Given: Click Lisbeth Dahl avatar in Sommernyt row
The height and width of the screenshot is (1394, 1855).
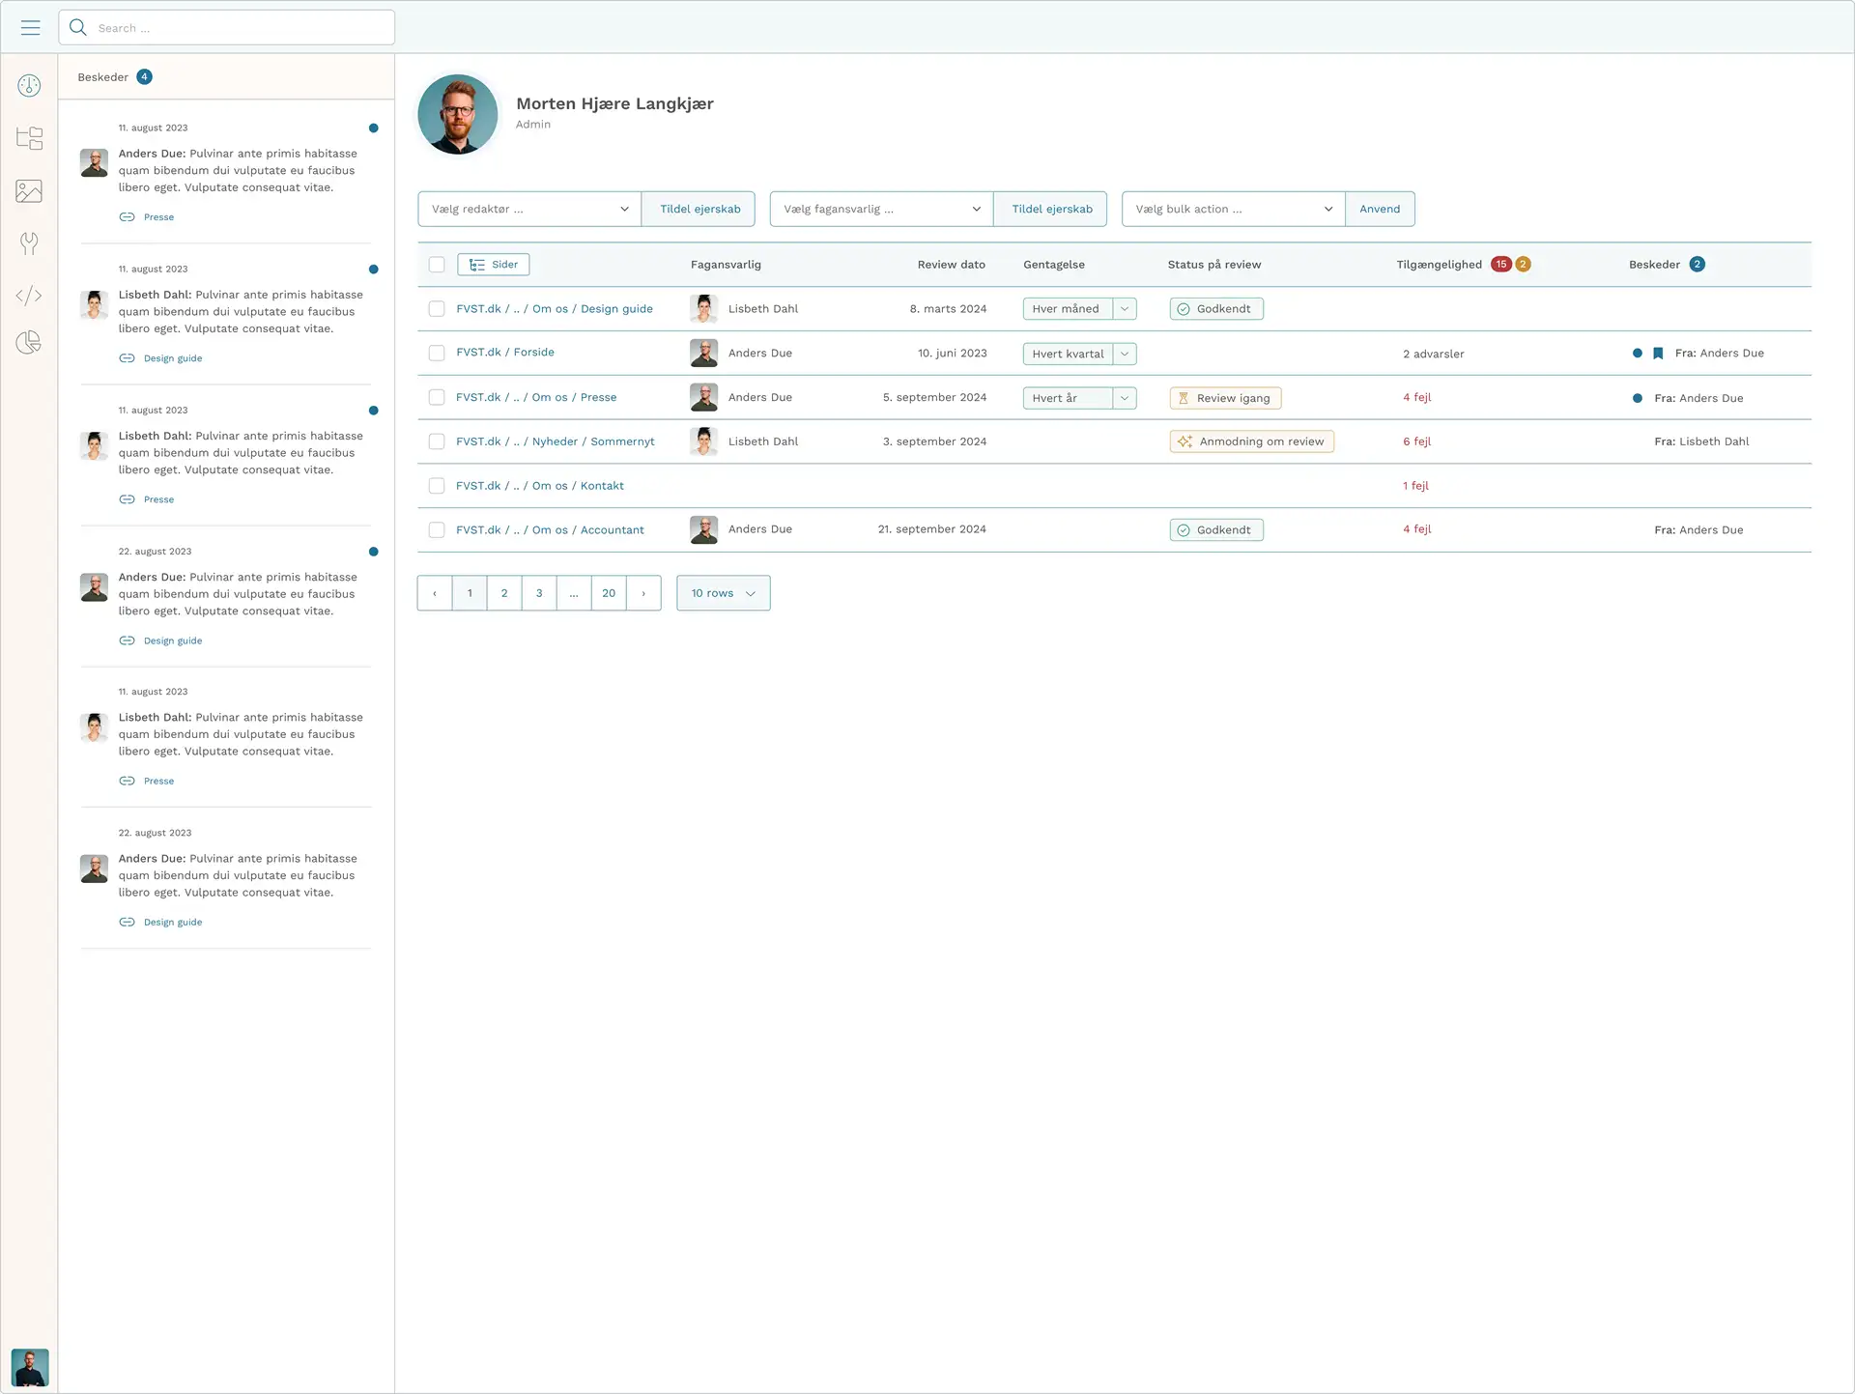Looking at the screenshot, I should (704, 441).
